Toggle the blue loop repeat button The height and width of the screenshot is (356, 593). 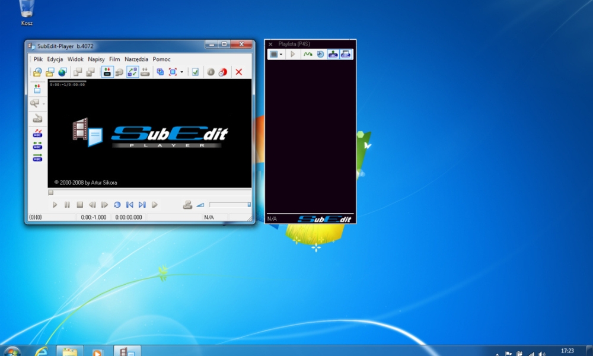pyautogui.click(x=117, y=205)
